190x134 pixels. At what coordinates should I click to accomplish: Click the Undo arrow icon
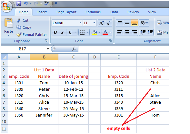pos(25,4)
